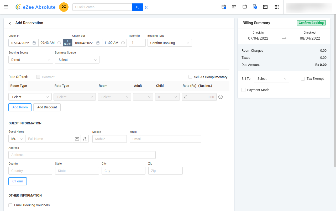This screenshot has width=336, height=211.
Task: Enable Email Booking Vouchers
Action: point(10,205)
